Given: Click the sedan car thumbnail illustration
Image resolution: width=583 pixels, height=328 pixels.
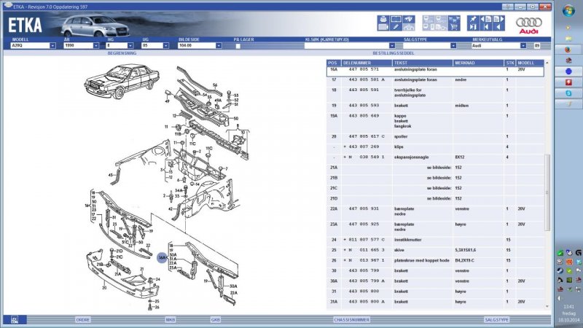Looking at the screenshot, I should coord(122,81).
